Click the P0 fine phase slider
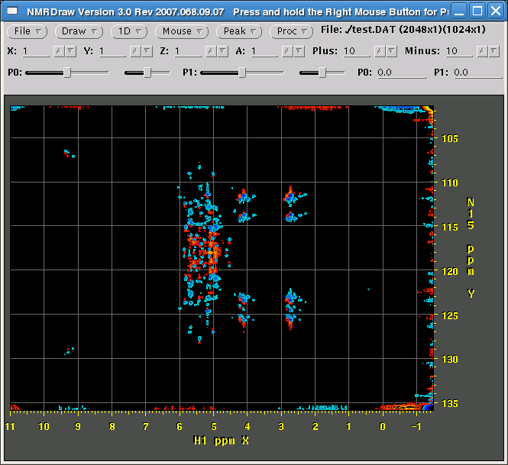Screen dimensions: 508x465 pos(147,73)
